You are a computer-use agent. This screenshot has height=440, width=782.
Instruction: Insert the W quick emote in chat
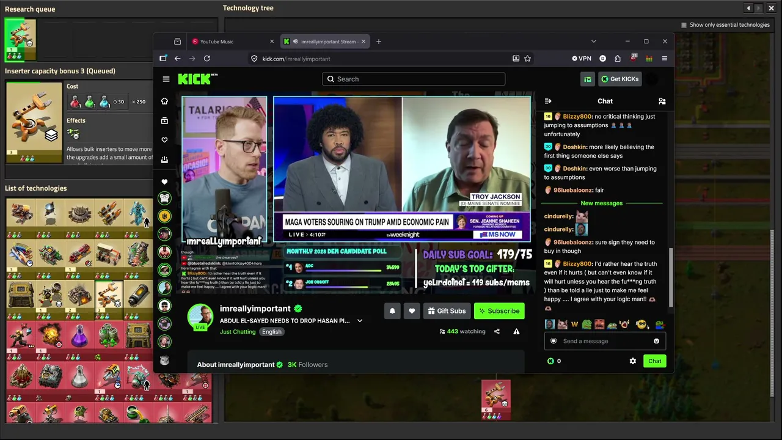574,324
